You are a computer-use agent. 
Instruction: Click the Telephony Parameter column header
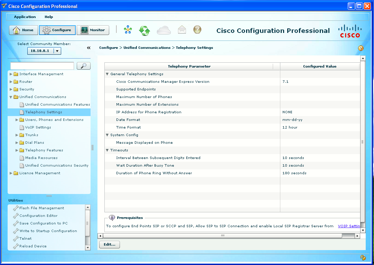pos(189,67)
